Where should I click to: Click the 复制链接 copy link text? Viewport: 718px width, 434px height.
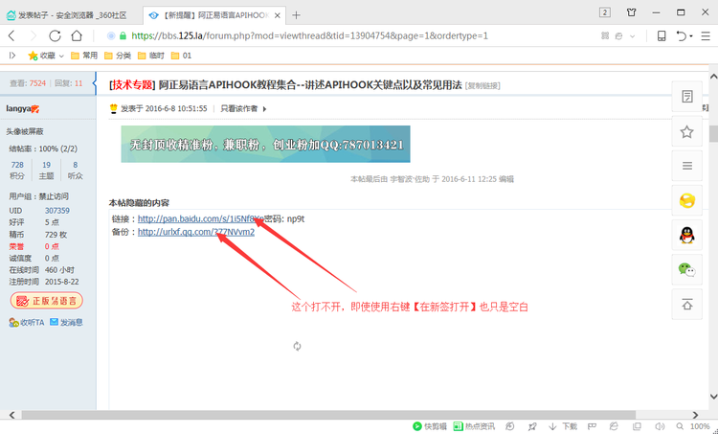point(482,85)
